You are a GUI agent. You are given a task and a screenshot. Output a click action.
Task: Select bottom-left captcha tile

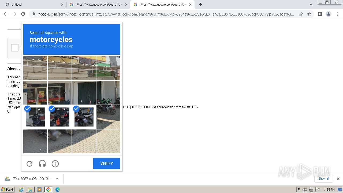click(x=35, y=141)
